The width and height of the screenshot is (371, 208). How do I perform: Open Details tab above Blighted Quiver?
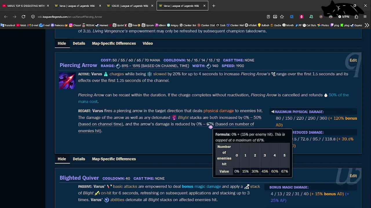coord(79,159)
